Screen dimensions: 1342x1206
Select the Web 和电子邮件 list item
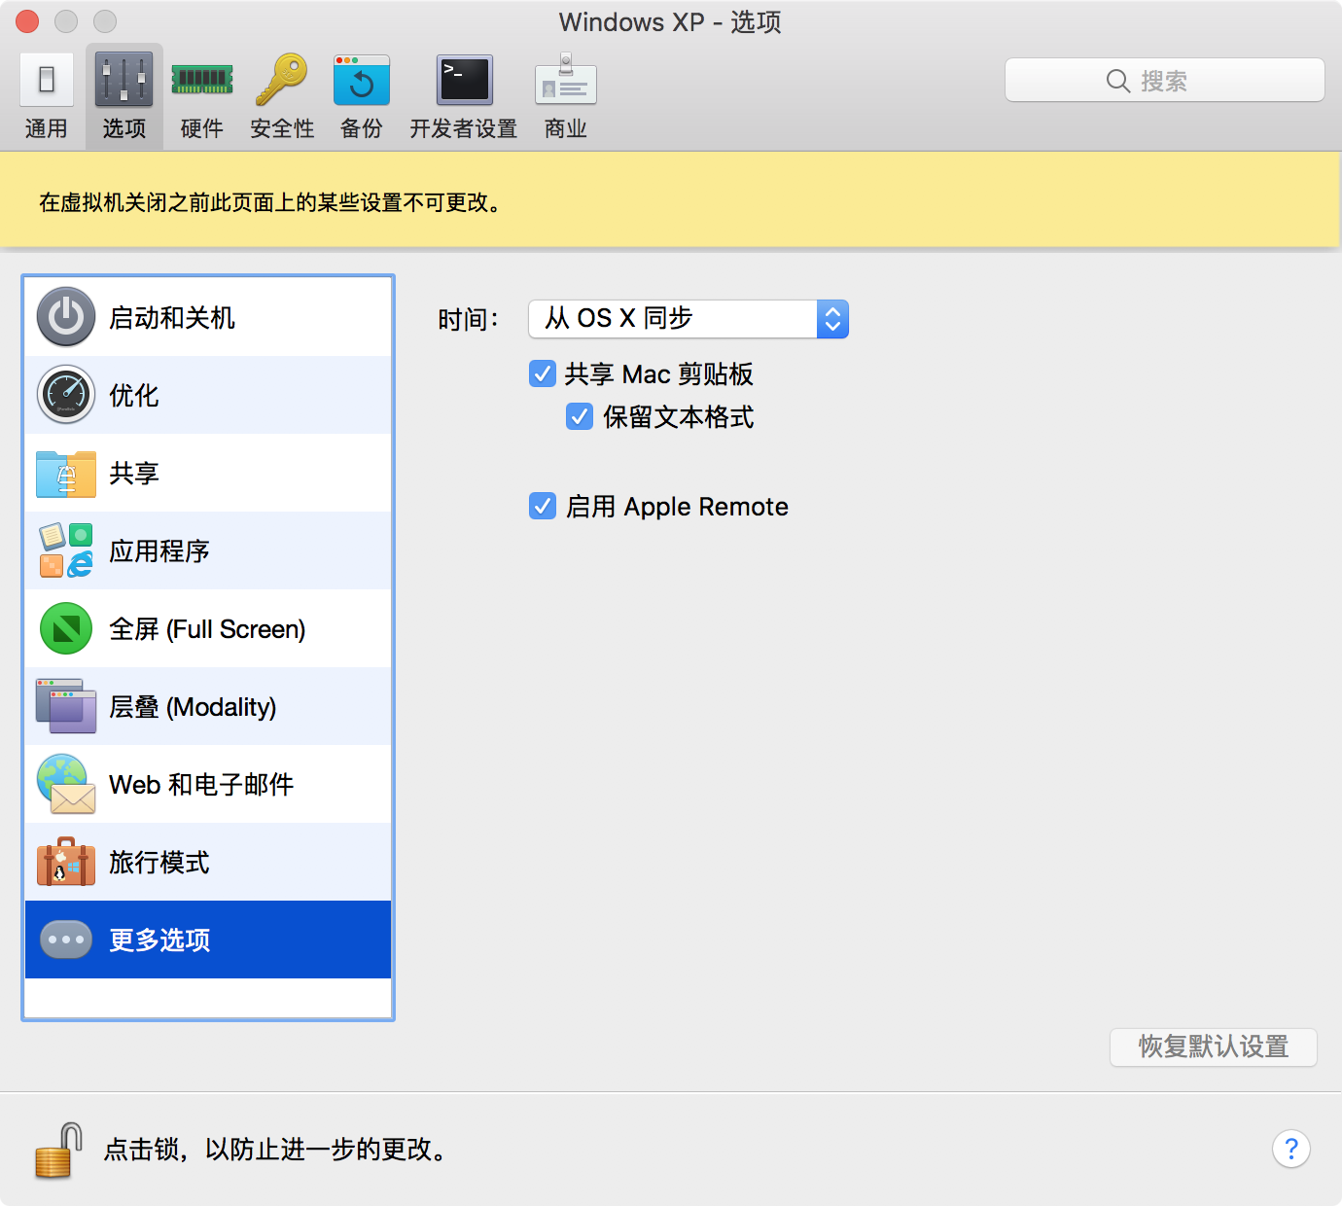point(208,784)
